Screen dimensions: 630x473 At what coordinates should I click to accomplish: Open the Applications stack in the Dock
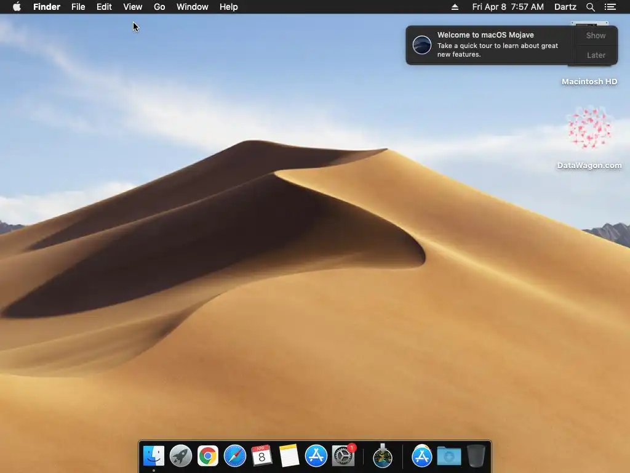click(422, 456)
